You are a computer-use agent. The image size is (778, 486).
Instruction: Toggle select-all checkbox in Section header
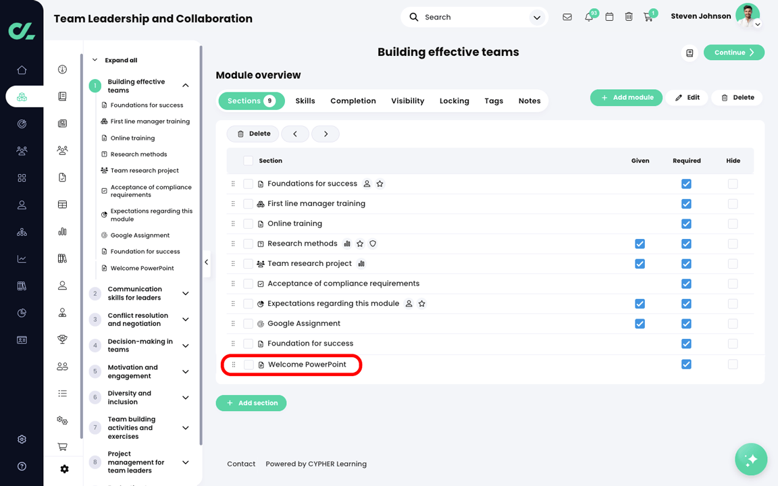click(x=249, y=161)
